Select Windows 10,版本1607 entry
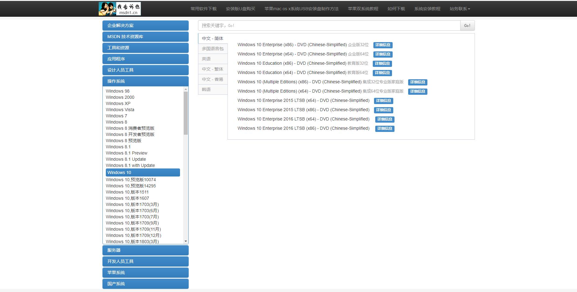577x292 pixels. pyautogui.click(x=127, y=198)
